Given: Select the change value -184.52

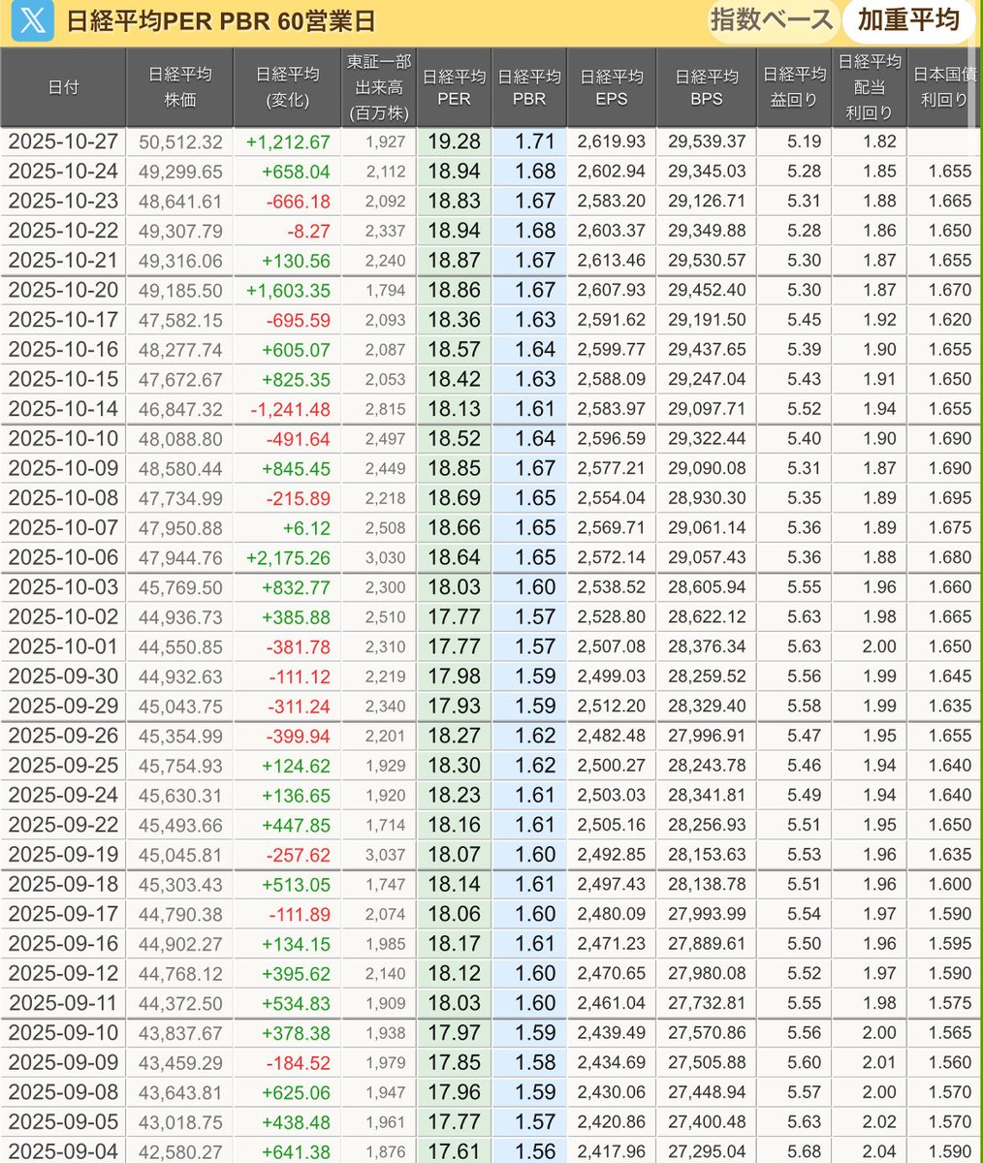Looking at the screenshot, I should pyautogui.click(x=299, y=1063).
